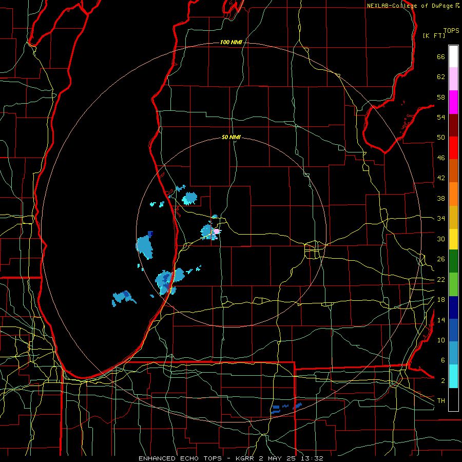Click the 22 legend value
The width and height of the screenshot is (462, 462).
pos(441,280)
